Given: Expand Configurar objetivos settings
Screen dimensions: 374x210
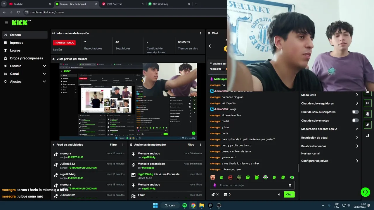Looking at the screenshot, I should (330, 161).
